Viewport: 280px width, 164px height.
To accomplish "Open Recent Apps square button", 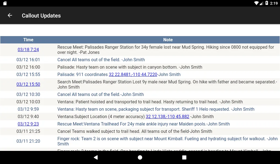I will 184,157.
